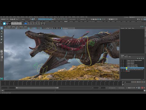
Task: Activate the Move tool in the toolbox
Action: pos(2,36)
